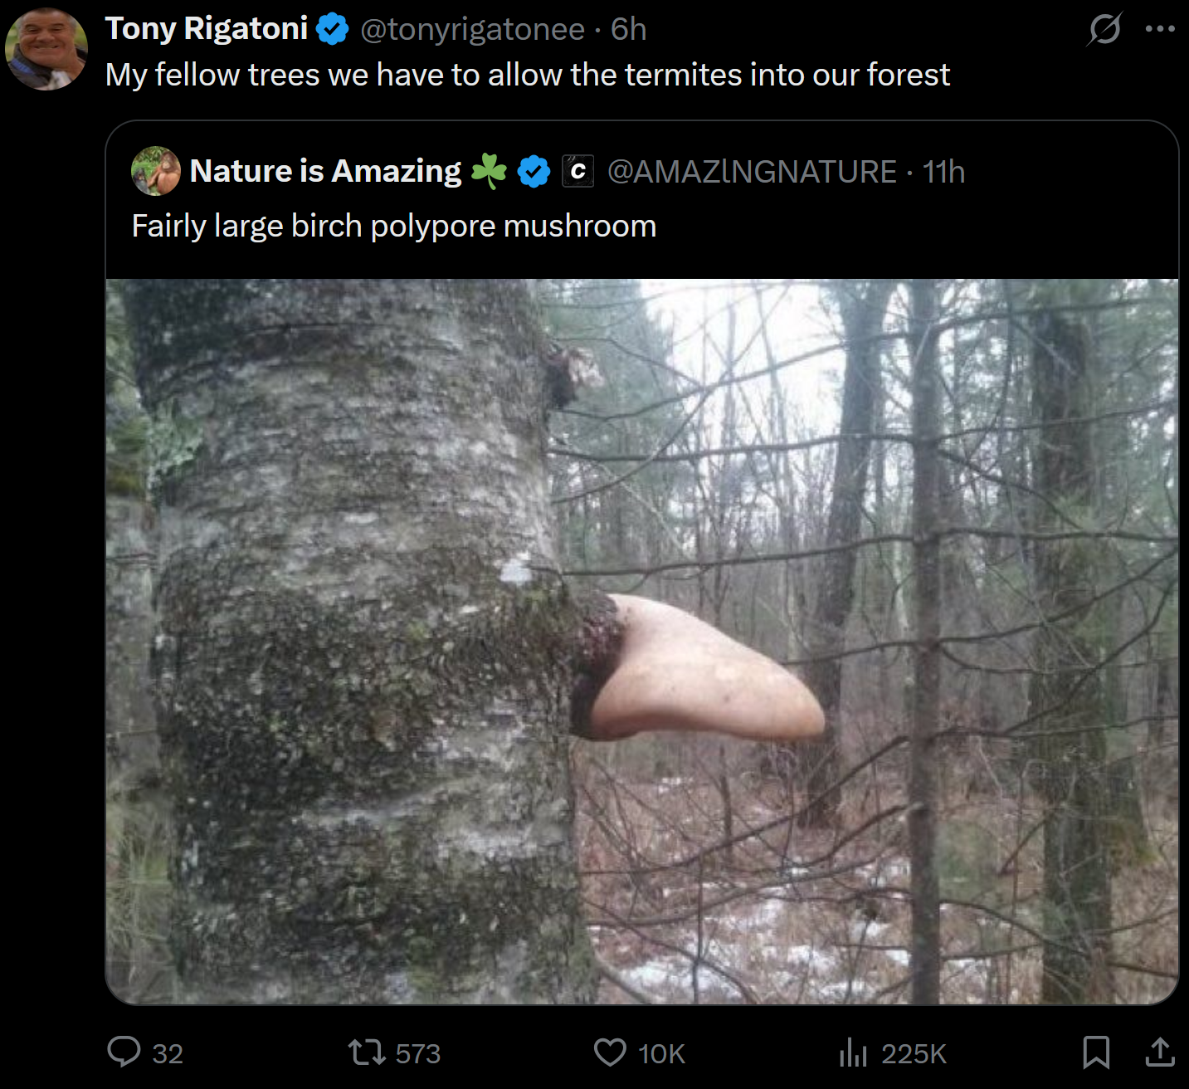Share the tweet with the upload arrow icon
Viewport: 1189px width, 1089px height.
tap(1160, 1052)
